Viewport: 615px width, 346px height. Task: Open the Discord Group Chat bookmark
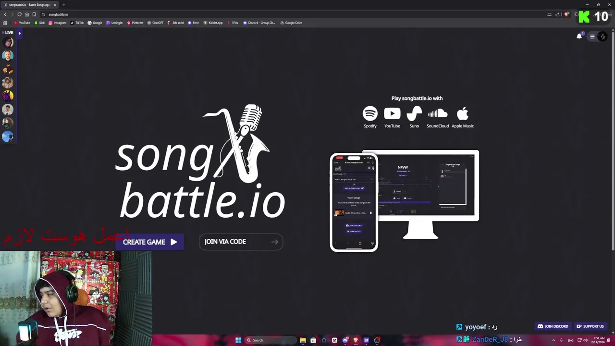pos(259,23)
